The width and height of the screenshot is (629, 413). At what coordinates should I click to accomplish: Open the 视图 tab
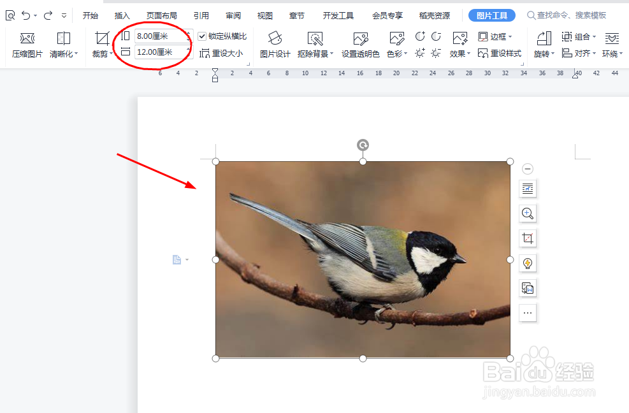[x=264, y=16]
